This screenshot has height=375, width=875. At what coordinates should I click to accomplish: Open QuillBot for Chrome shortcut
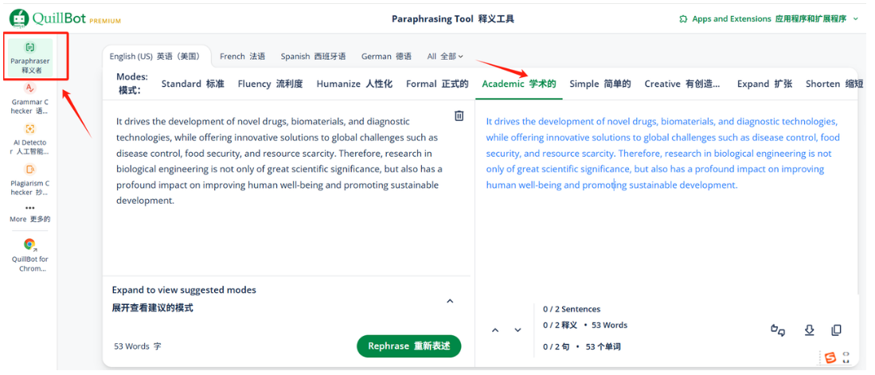30,256
